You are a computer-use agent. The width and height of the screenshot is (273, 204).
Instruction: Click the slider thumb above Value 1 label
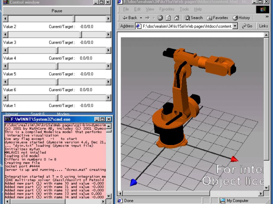click(57, 98)
